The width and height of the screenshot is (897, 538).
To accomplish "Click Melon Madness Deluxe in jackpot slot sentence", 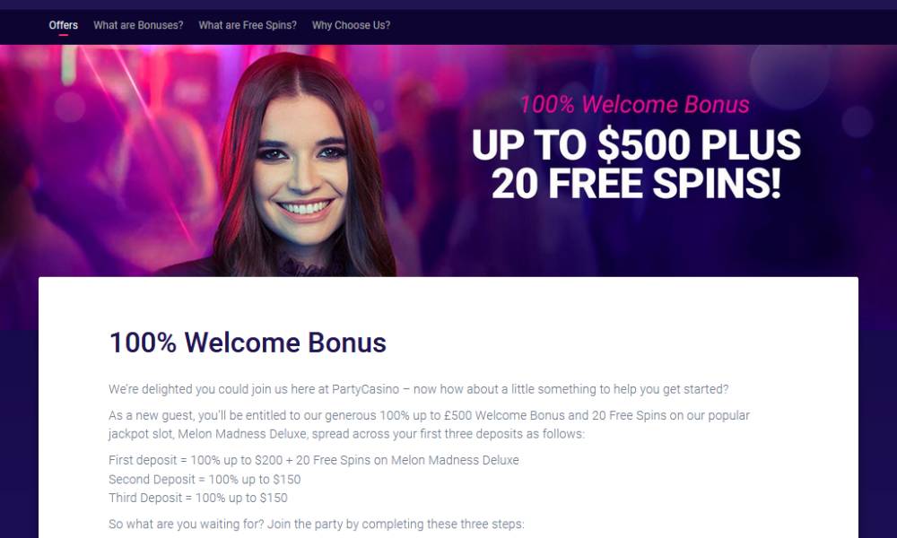I will pyautogui.click(x=242, y=434).
